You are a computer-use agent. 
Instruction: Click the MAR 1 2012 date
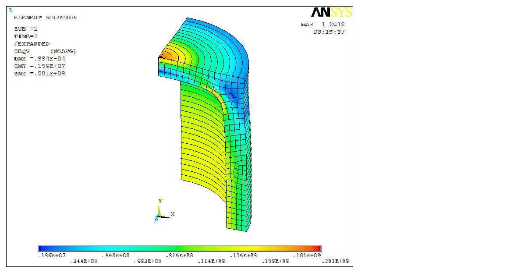pyautogui.click(x=323, y=25)
